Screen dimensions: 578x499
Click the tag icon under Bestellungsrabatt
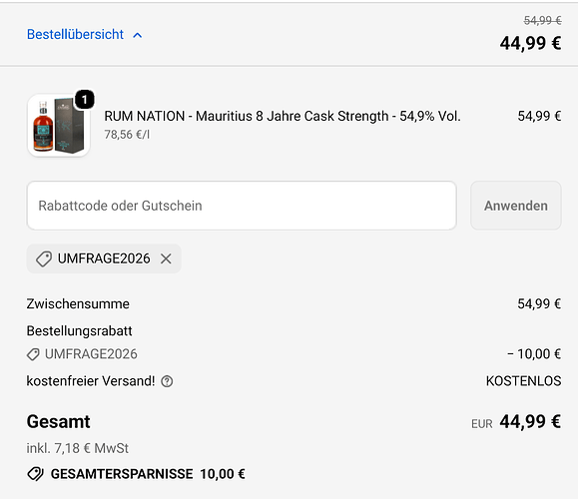click(x=33, y=354)
